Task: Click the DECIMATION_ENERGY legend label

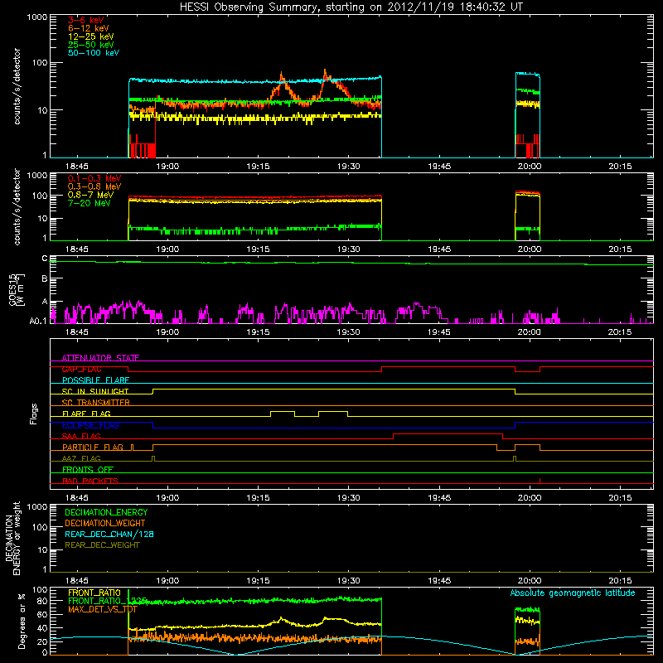Action: 106,512
